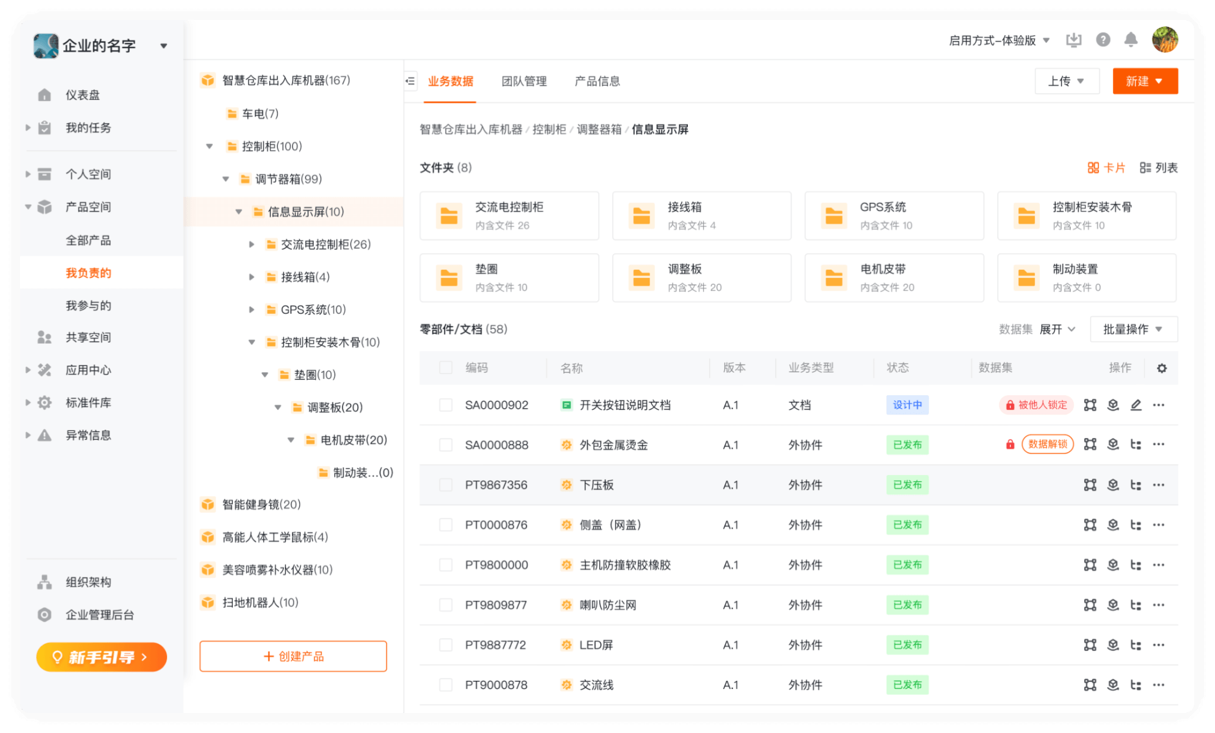Viewport: 1215px width, 733px height.
Task: Open the 产品信息 tab
Action: click(x=597, y=81)
